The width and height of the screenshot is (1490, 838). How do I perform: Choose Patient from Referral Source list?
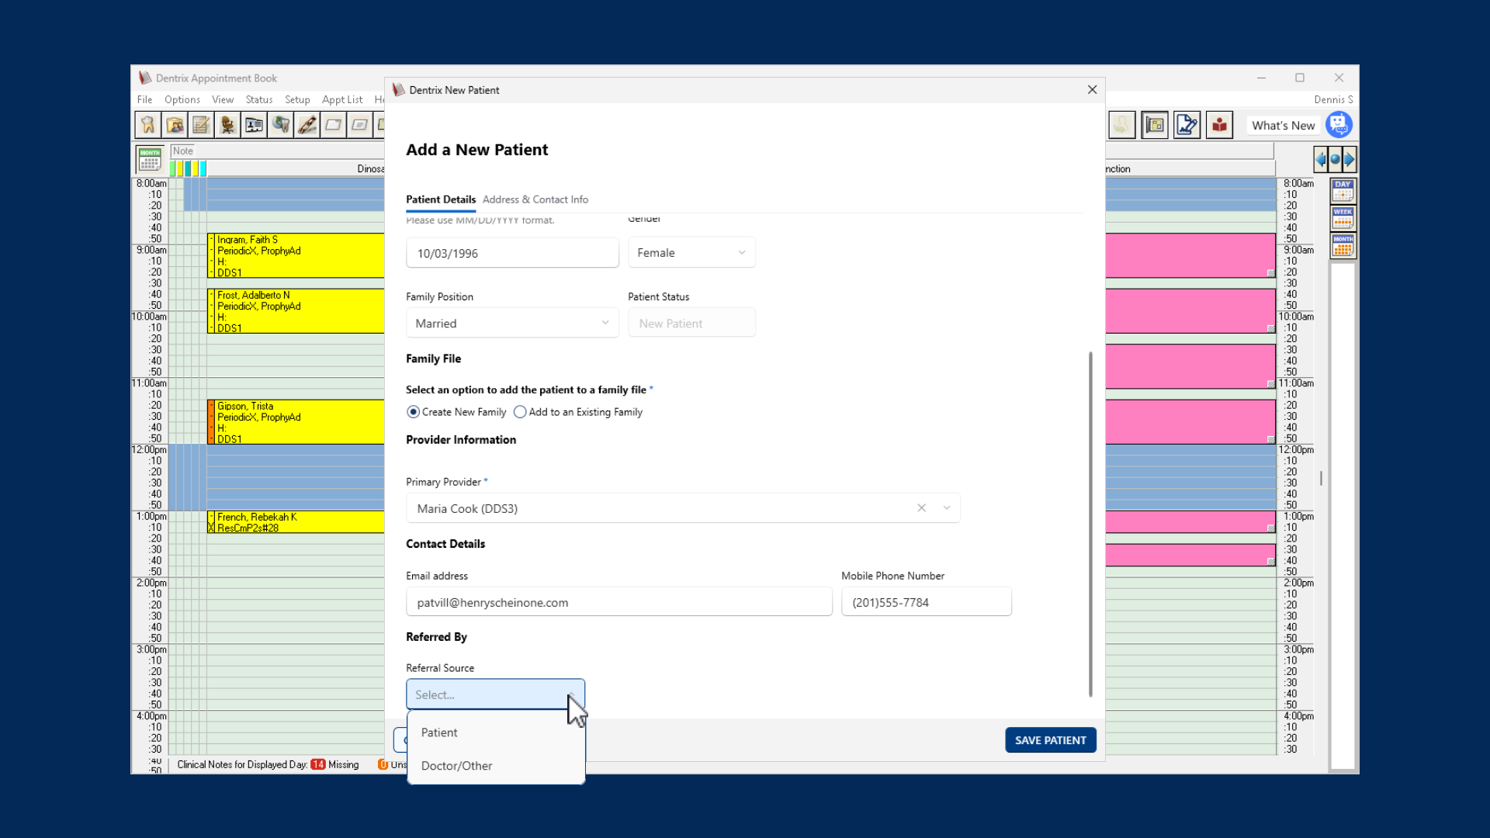pos(496,732)
